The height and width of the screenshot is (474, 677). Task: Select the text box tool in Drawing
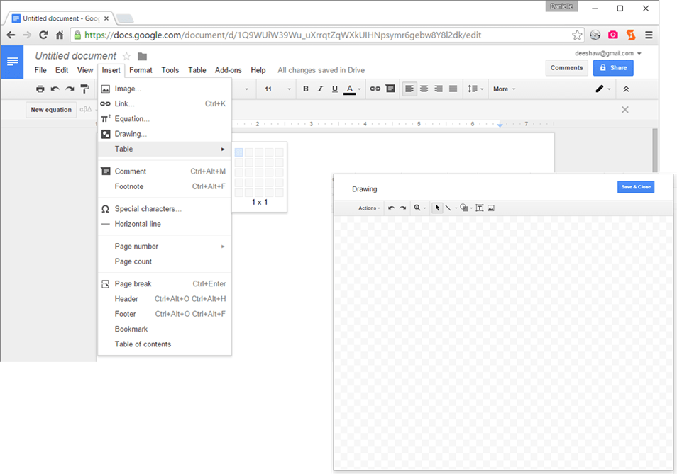pos(479,208)
